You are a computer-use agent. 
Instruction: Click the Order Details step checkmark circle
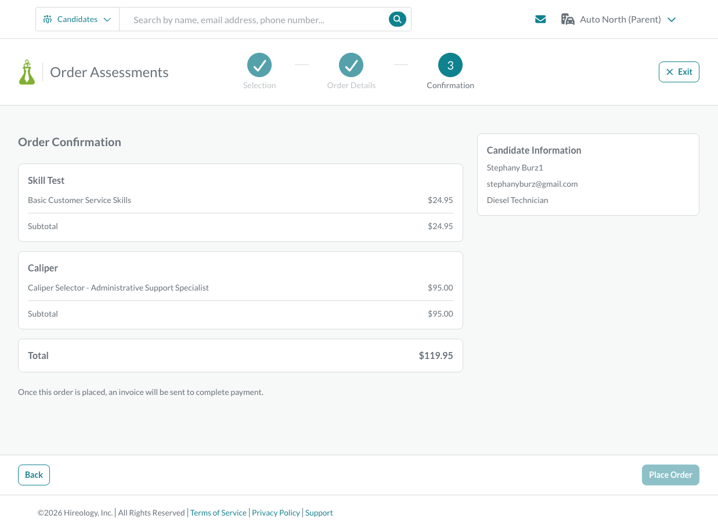coord(351,65)
